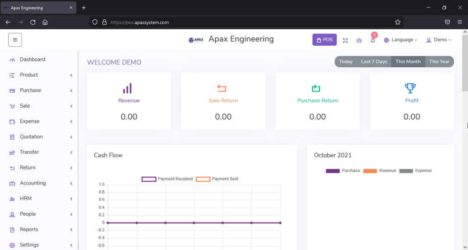The image size is (468, 250).
Task: Expand the Accounting menu chevron
Action: [71, 183]
